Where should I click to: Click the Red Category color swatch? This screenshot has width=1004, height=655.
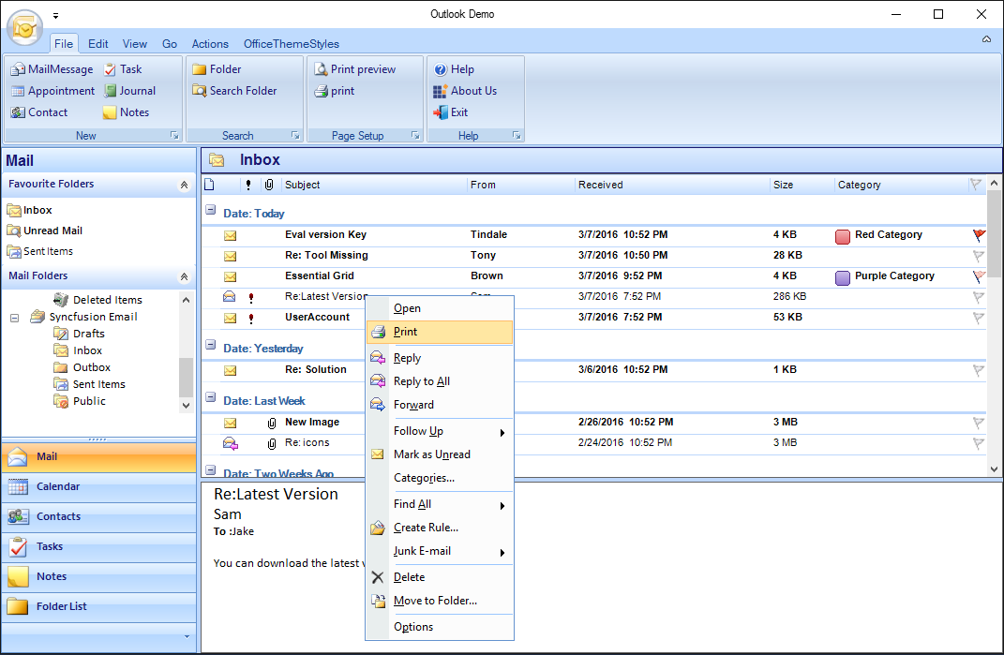(843, 236)
